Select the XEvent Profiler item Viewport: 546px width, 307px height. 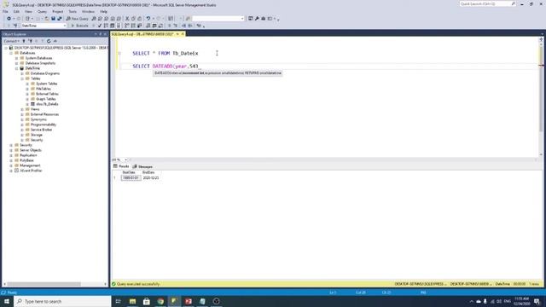(x=31, y=171)
